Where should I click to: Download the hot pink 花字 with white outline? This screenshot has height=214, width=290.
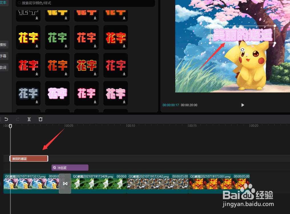(x=95, y=102)
